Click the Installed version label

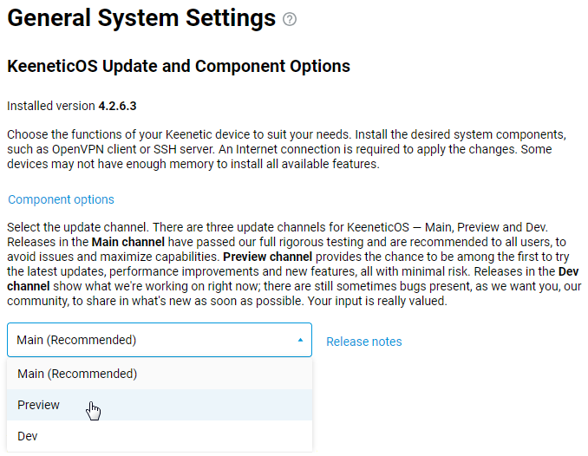(51, 106)
